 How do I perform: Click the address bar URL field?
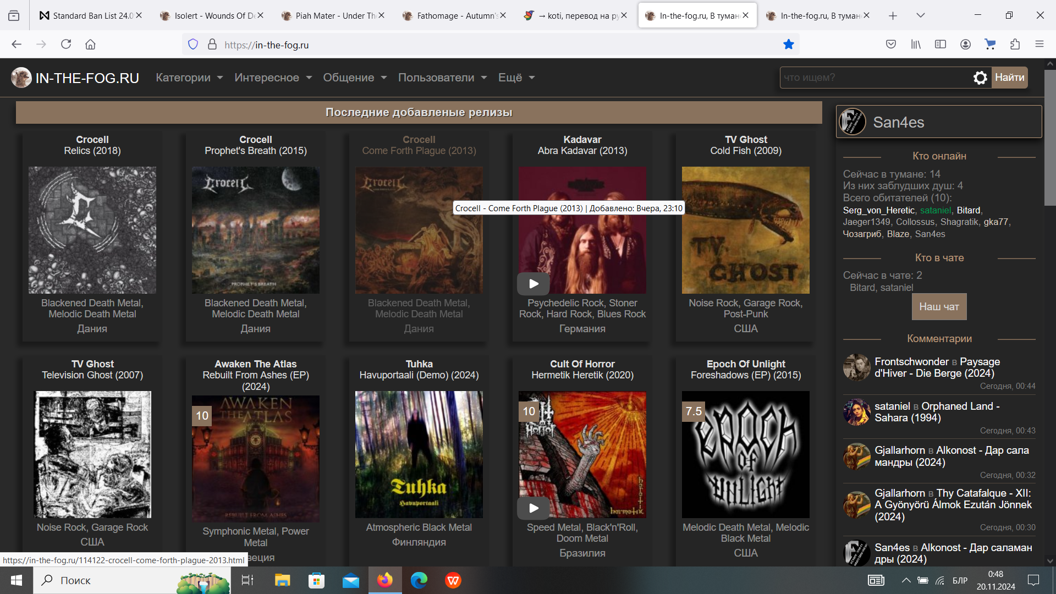[490, 45]
